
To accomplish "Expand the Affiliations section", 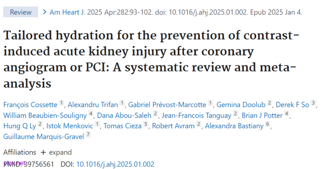I will pyautogui.click(x=56, y=152).
